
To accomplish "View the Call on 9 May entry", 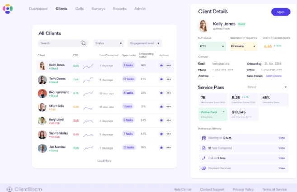I will [x=282, y=158].
